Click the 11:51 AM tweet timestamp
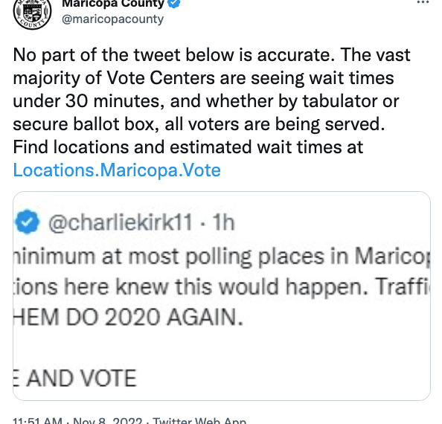This screenshot has width=442, height=424. (37, 420)
